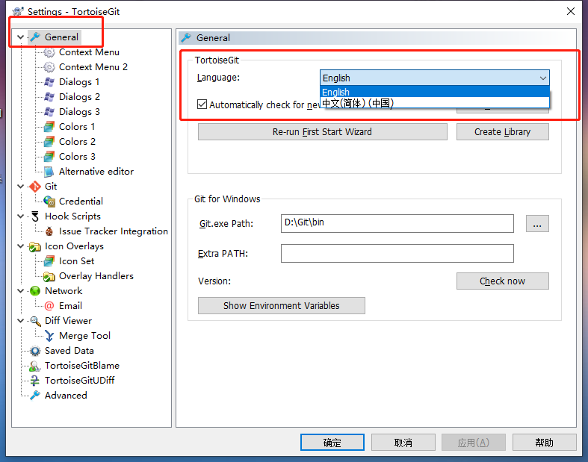Cancel with the 取消 button
Viewport: 588px width, 462px height.
tap(403, 443)
